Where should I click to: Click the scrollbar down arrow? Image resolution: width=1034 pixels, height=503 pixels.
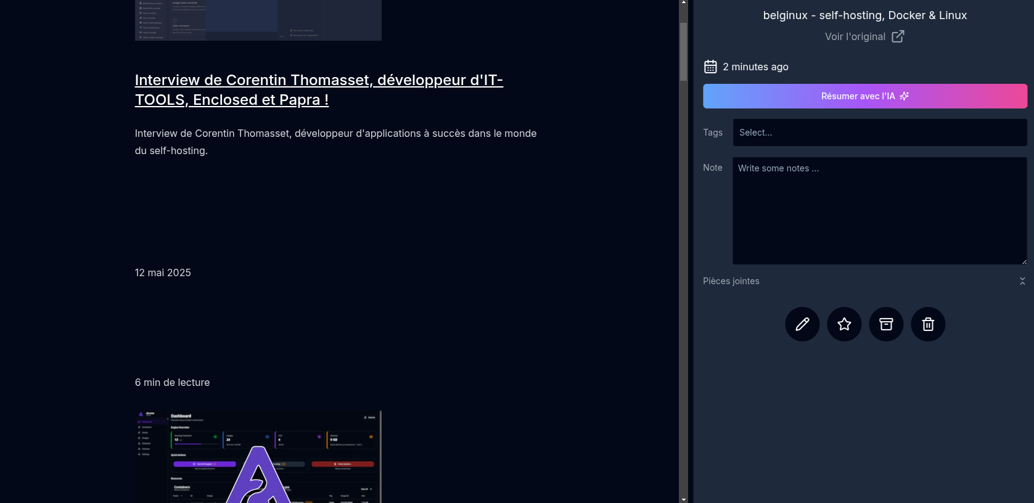(683, 499)
